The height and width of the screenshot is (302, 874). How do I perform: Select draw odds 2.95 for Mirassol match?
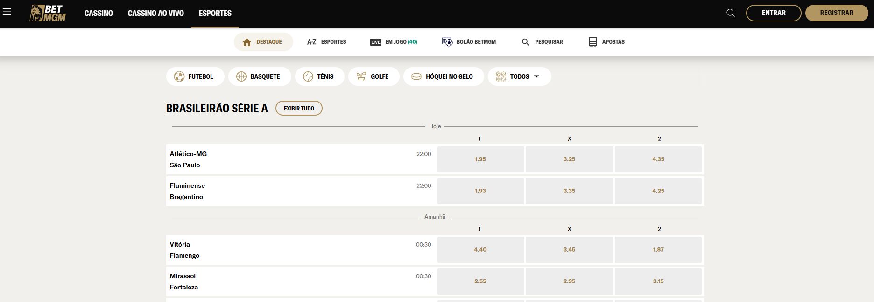569,281
